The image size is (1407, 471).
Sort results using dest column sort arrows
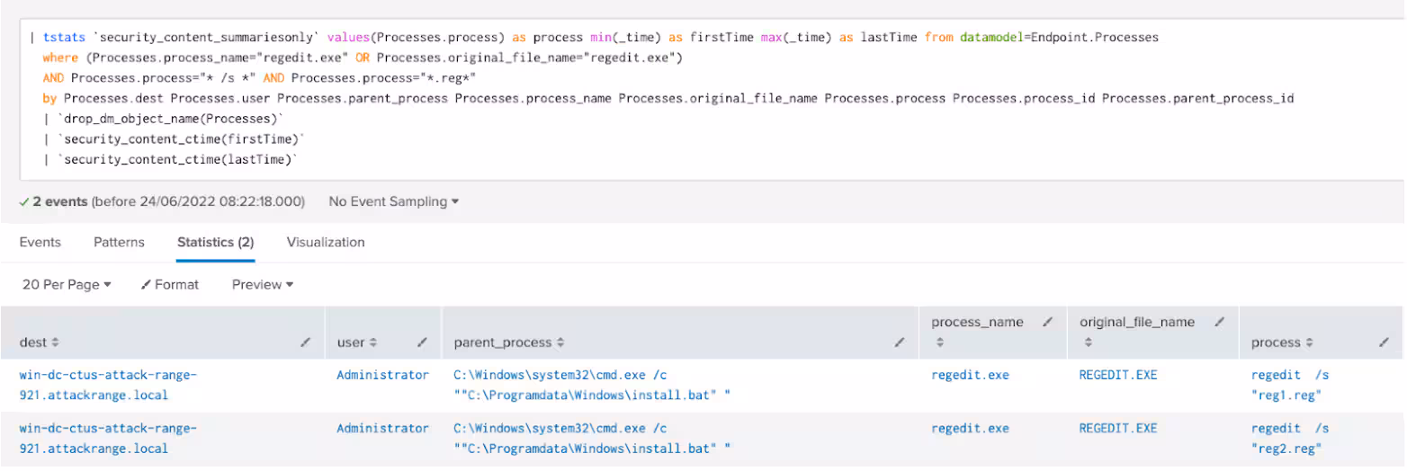[55, 343]
